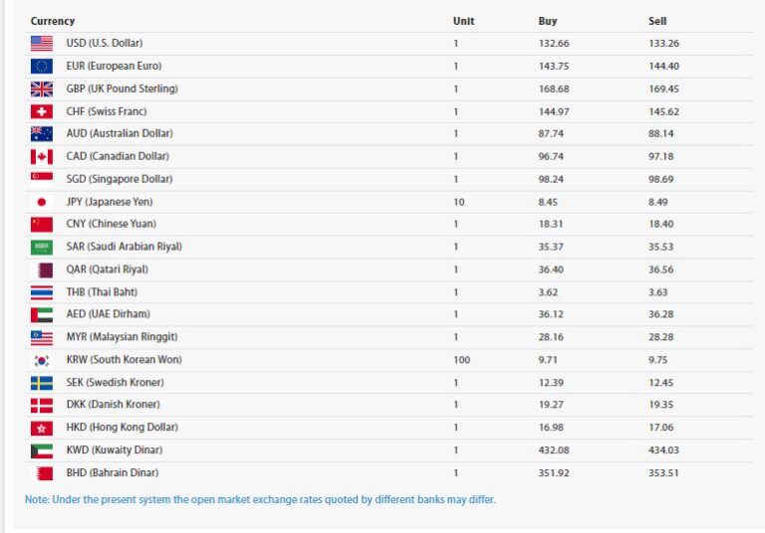
Task: Click the USD buy rate 132.66
Action: 554,44
